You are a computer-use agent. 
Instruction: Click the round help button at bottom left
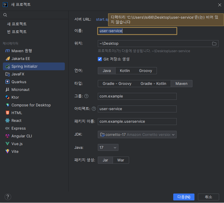(8, 197)
